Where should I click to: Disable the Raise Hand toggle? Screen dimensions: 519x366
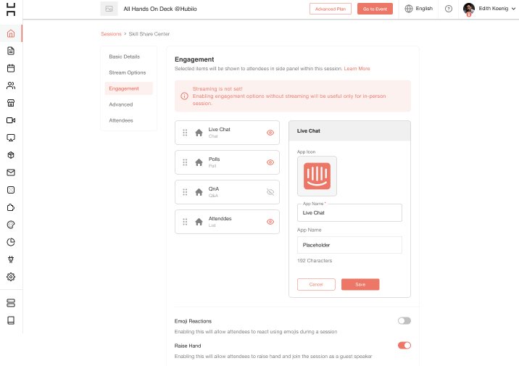[x=404, y=345]
